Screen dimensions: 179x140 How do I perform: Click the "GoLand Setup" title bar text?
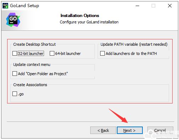coord(25,6)
